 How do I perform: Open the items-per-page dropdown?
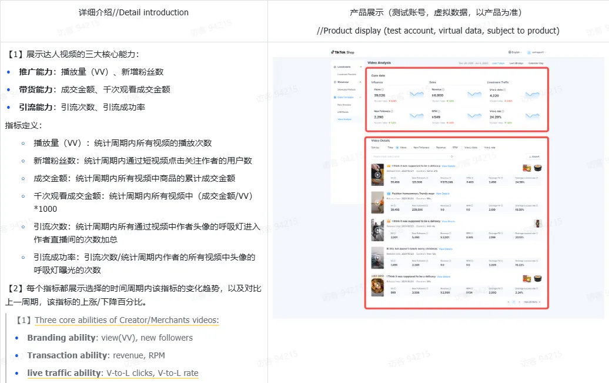532,302
